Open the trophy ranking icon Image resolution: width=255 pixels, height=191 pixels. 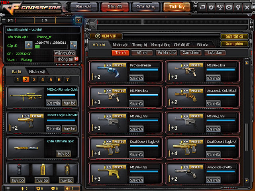[x=220, y=7]
